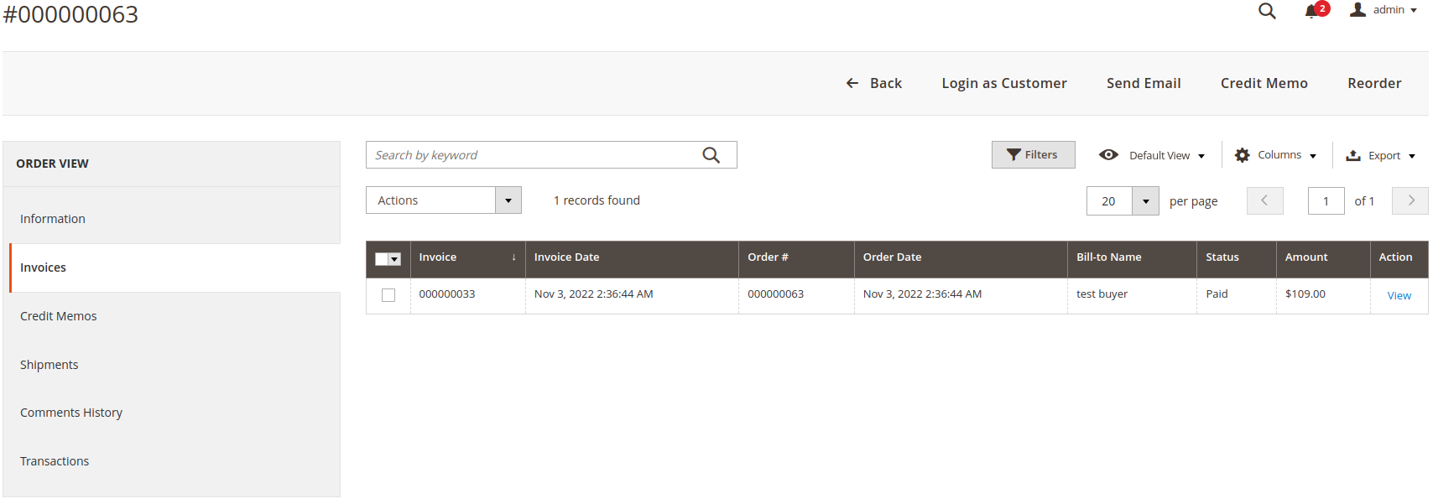Click the Filters button
The image size is (1433, 504).
pos(1033,154)
